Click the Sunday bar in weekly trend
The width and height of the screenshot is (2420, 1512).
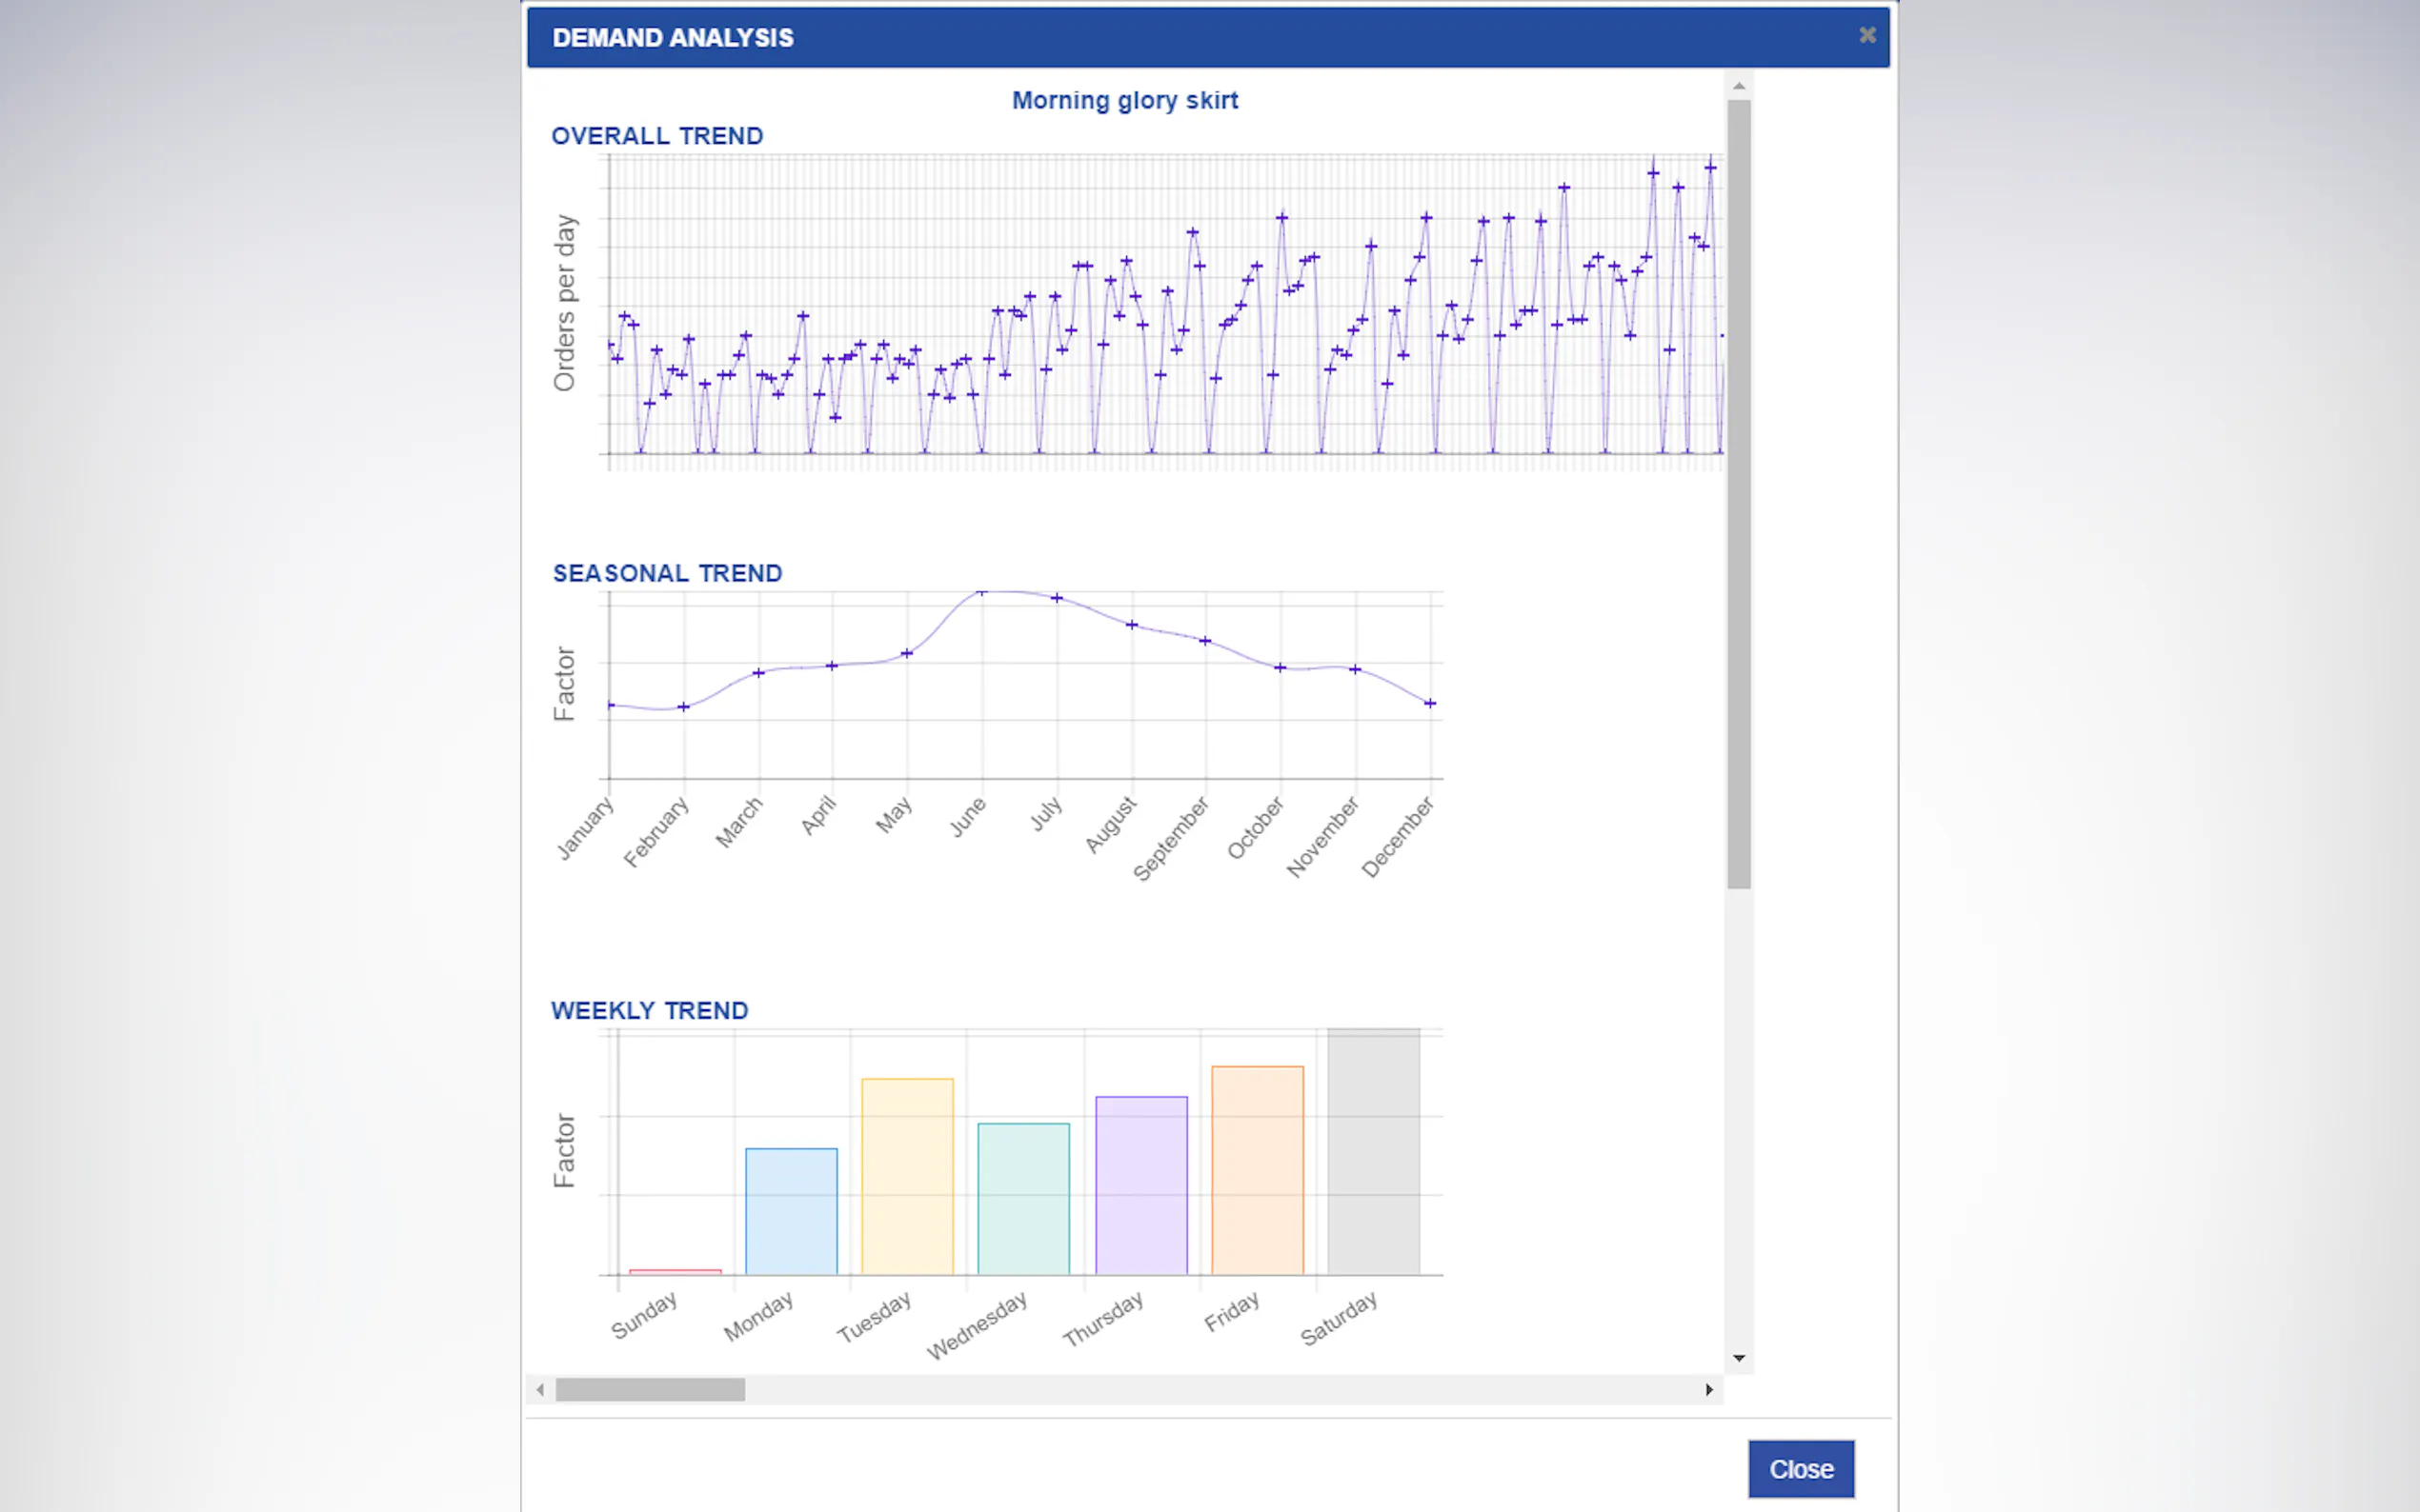click(x=676, y=1271)
